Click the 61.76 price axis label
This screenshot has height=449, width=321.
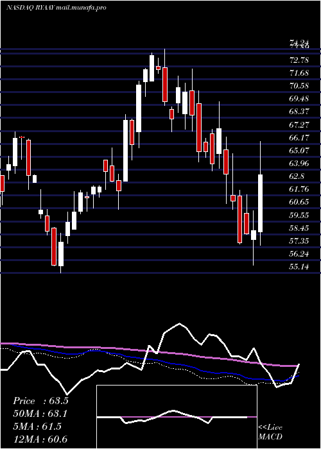[299, 189]
